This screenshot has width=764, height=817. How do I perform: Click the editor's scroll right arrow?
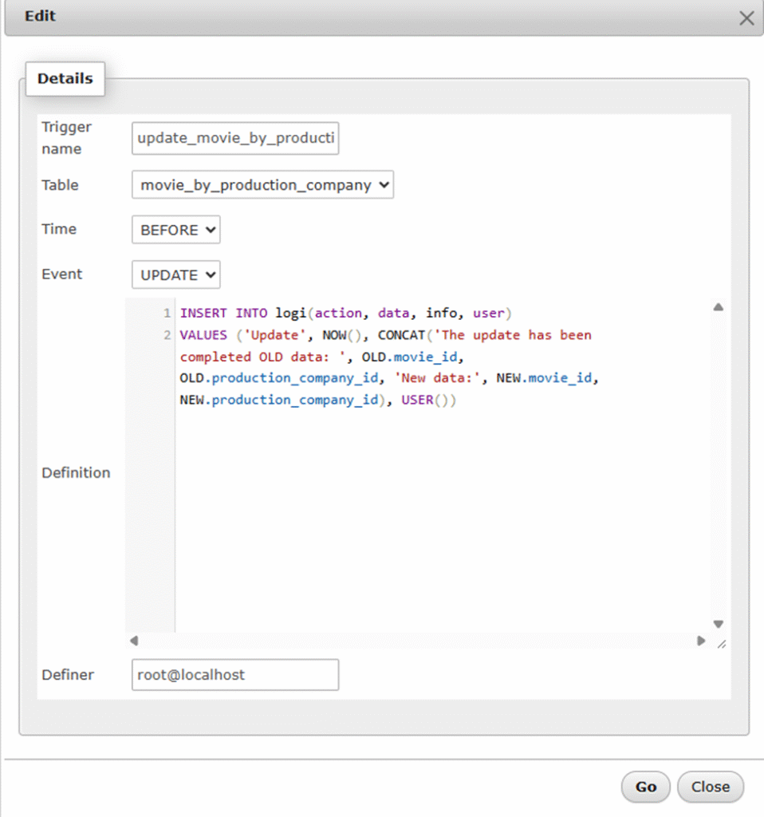701,641
